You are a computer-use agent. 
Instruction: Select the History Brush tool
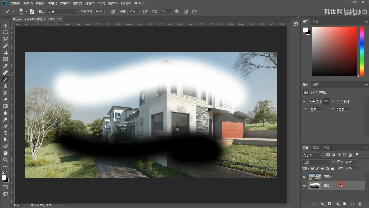5,93
